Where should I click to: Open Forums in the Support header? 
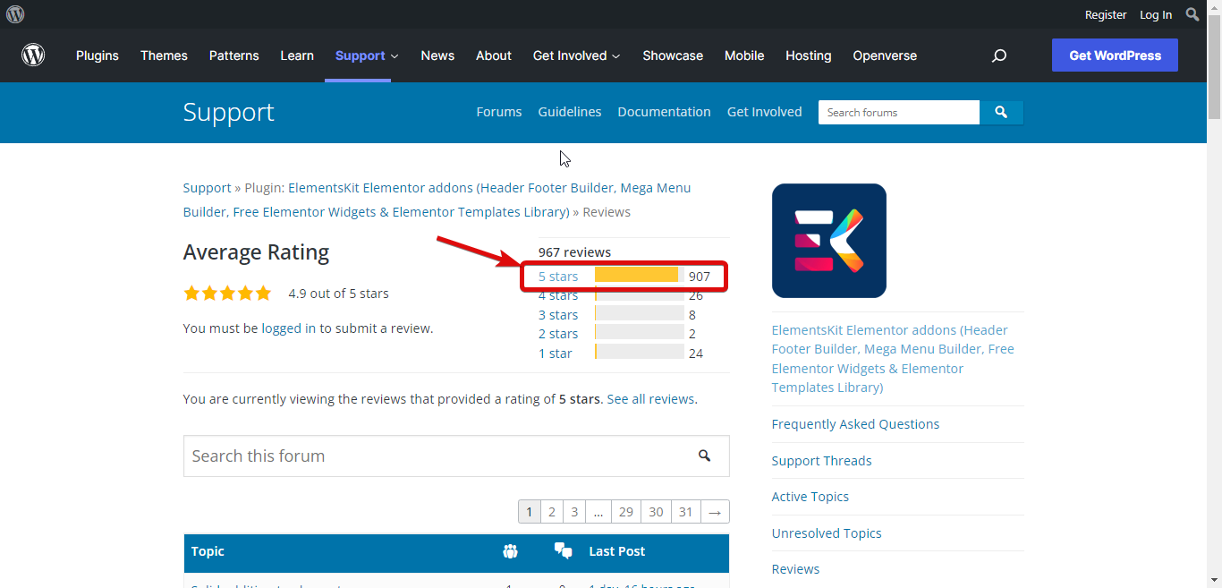[499, 112]
